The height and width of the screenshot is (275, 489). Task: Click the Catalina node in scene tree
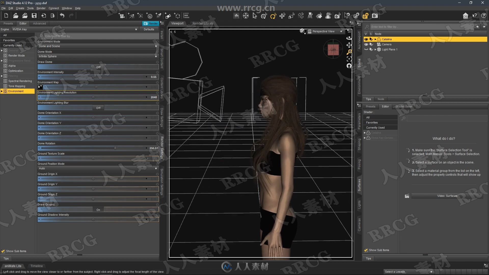click(x=387, y=39)
